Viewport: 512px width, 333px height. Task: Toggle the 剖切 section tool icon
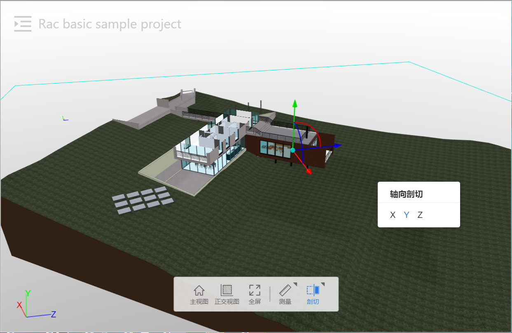pyautogui.click(x=313, y=290)
